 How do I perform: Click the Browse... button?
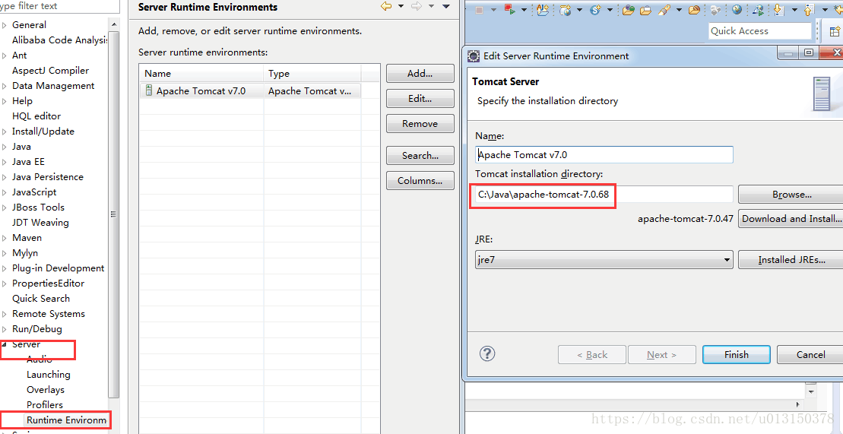[791, 195]
